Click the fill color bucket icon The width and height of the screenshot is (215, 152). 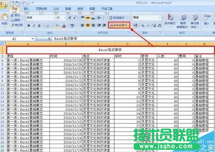coord(56,25)
